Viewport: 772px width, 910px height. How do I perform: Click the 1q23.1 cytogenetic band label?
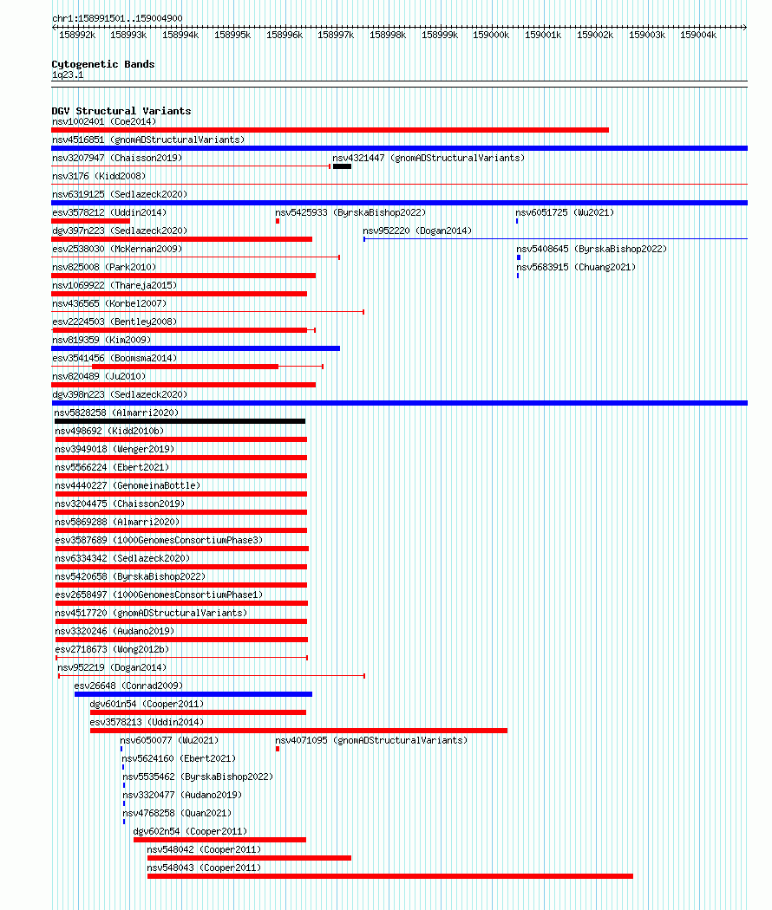pos(68,75)
